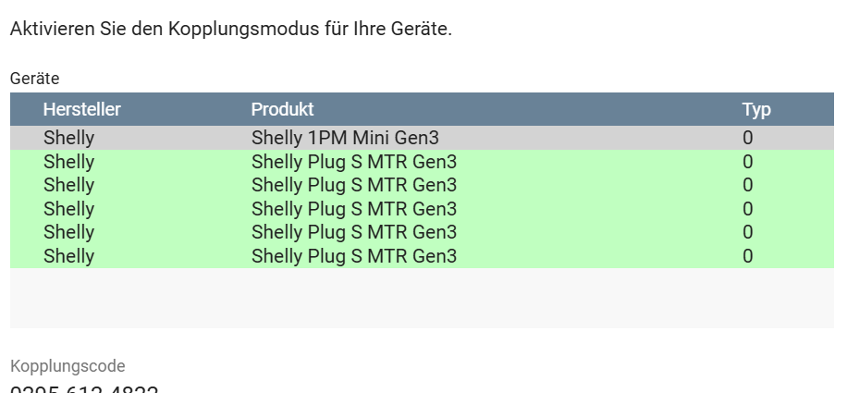Select the Shelly 1PM Mini Gen3 device

point(345,139)
